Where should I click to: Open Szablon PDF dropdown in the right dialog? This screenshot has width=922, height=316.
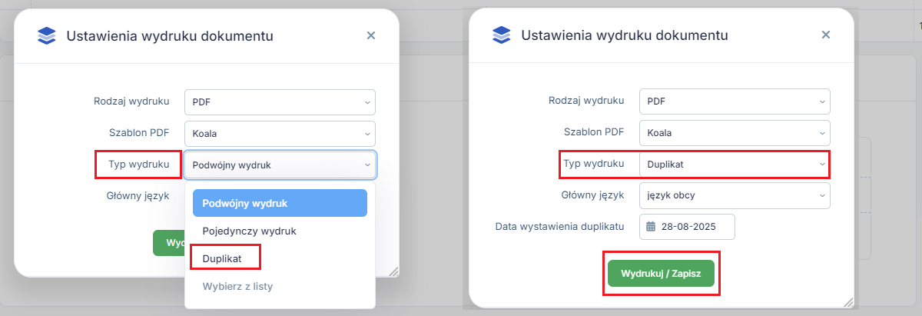(x=735, y=134)
